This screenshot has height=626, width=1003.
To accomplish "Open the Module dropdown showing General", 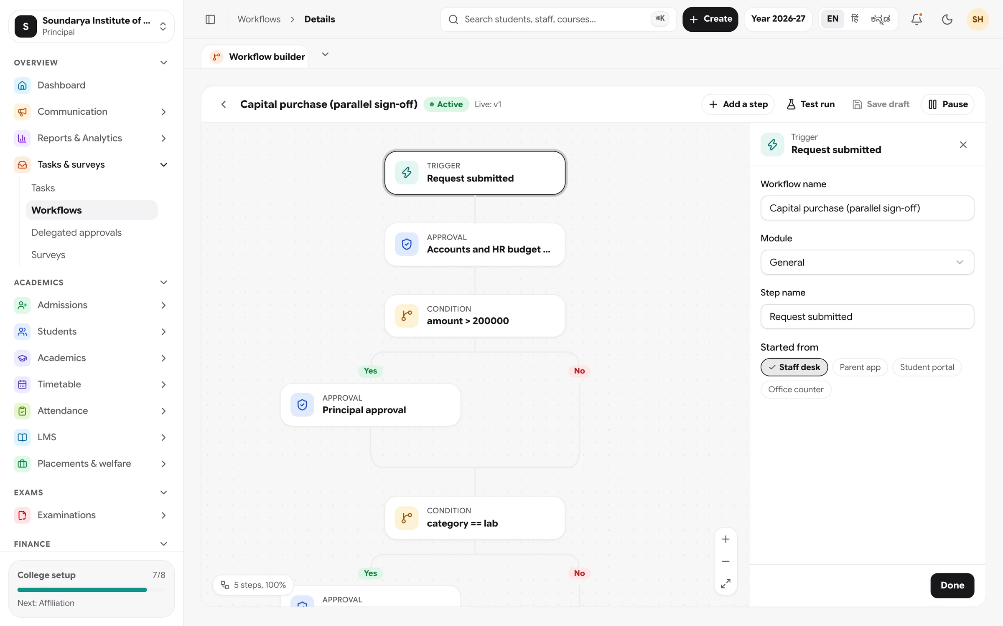I will pos(867,262).
